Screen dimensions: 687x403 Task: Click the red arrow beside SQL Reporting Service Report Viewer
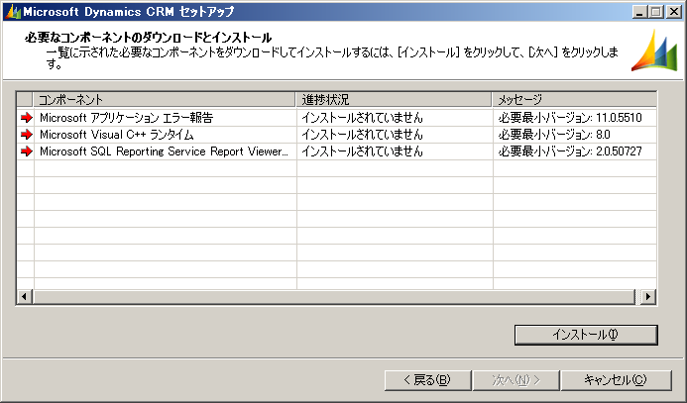[x=27, y=151]
